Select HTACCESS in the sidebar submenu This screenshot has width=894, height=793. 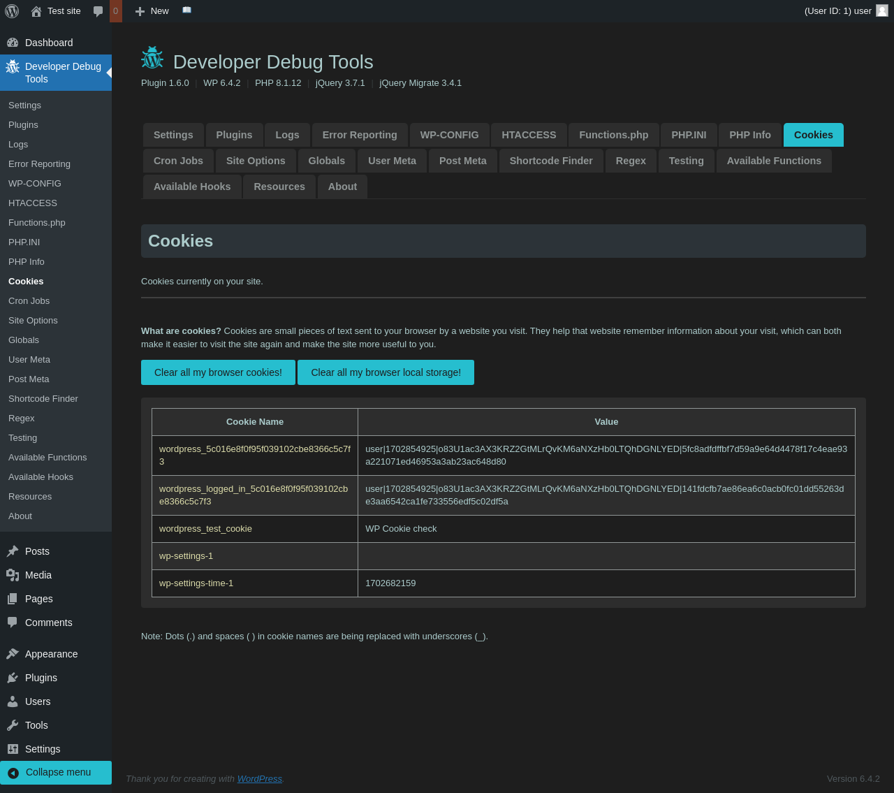tap(33, 203)
